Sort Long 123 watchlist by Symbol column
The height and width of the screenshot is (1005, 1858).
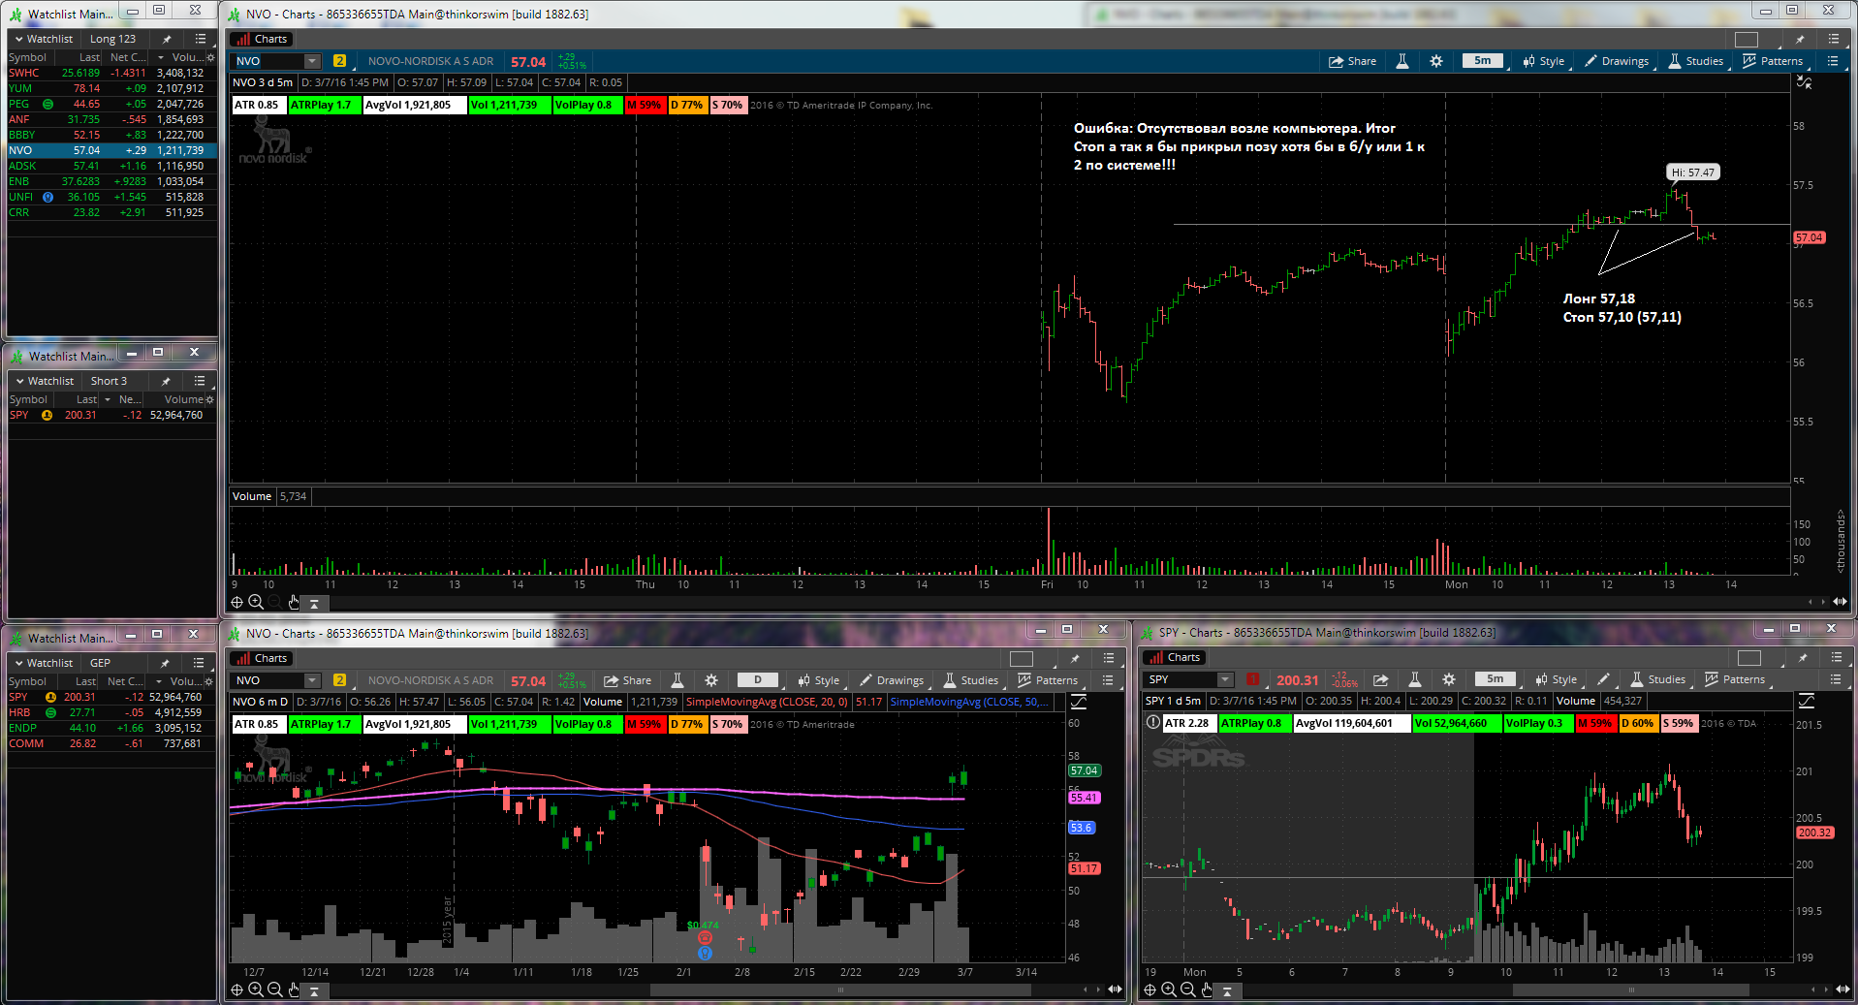coord(27,57)
